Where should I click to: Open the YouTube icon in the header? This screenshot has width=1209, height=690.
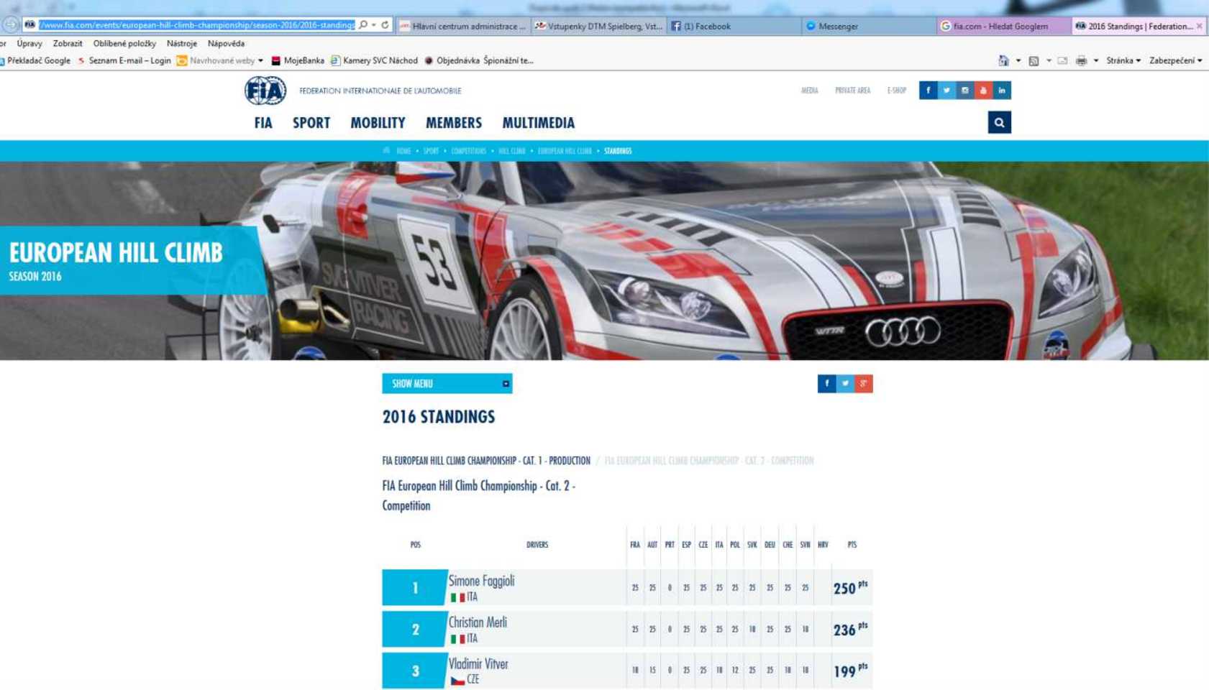(983, 91)
